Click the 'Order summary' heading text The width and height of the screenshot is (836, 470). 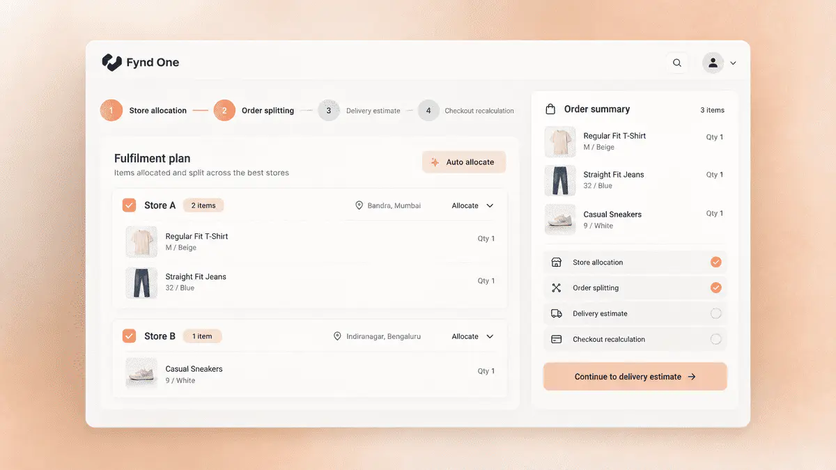597,109
